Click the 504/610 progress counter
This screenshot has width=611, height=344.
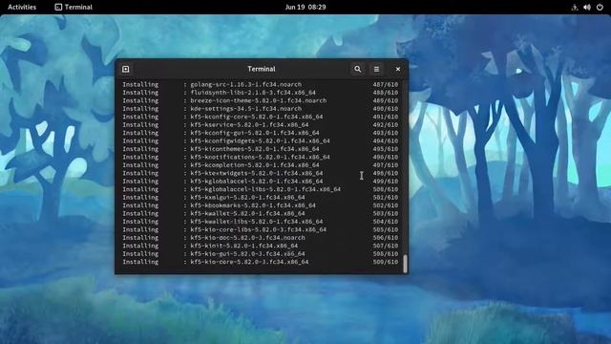386,222
